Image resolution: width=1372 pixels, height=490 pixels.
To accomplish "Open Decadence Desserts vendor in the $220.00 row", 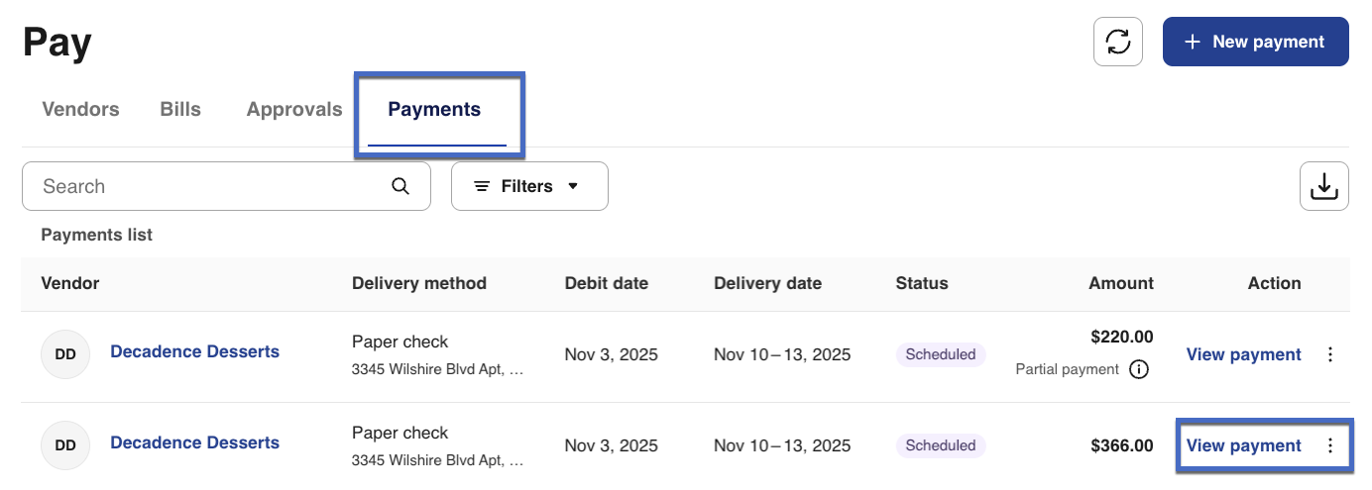I will click(194, 351).
